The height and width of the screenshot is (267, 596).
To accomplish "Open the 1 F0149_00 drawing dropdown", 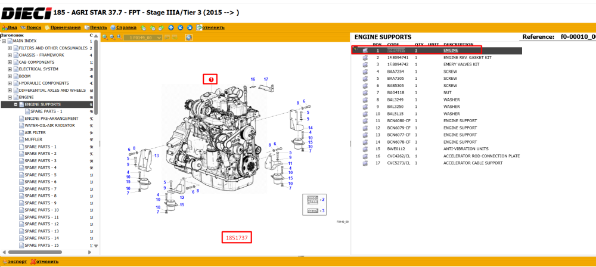I will tap(144, 38).
